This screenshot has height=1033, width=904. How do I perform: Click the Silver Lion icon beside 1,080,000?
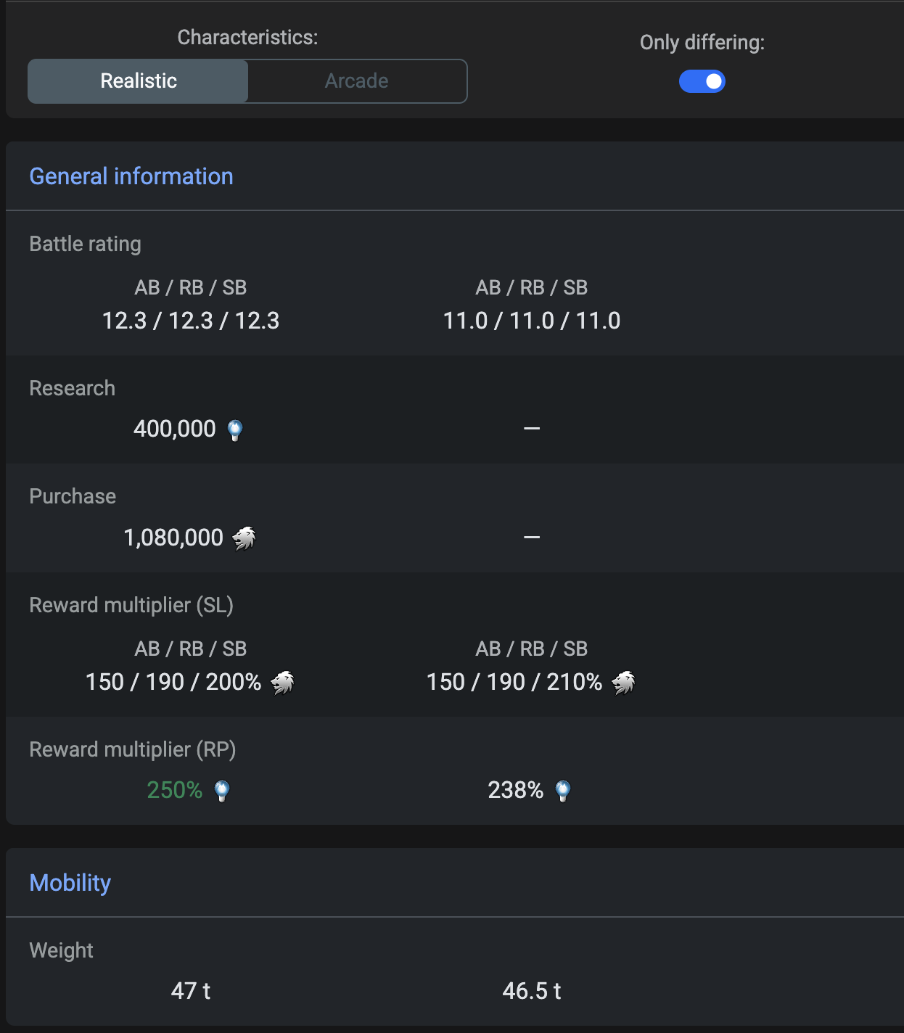[244, 538]
